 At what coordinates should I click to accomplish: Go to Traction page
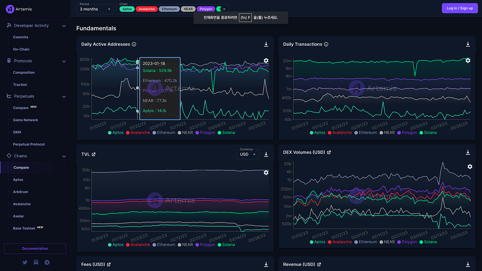pos(20,85)
